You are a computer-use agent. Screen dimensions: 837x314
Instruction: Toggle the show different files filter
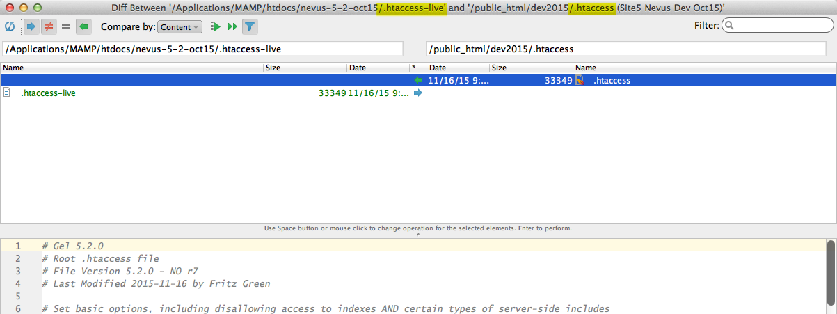[x=49, y=27]
